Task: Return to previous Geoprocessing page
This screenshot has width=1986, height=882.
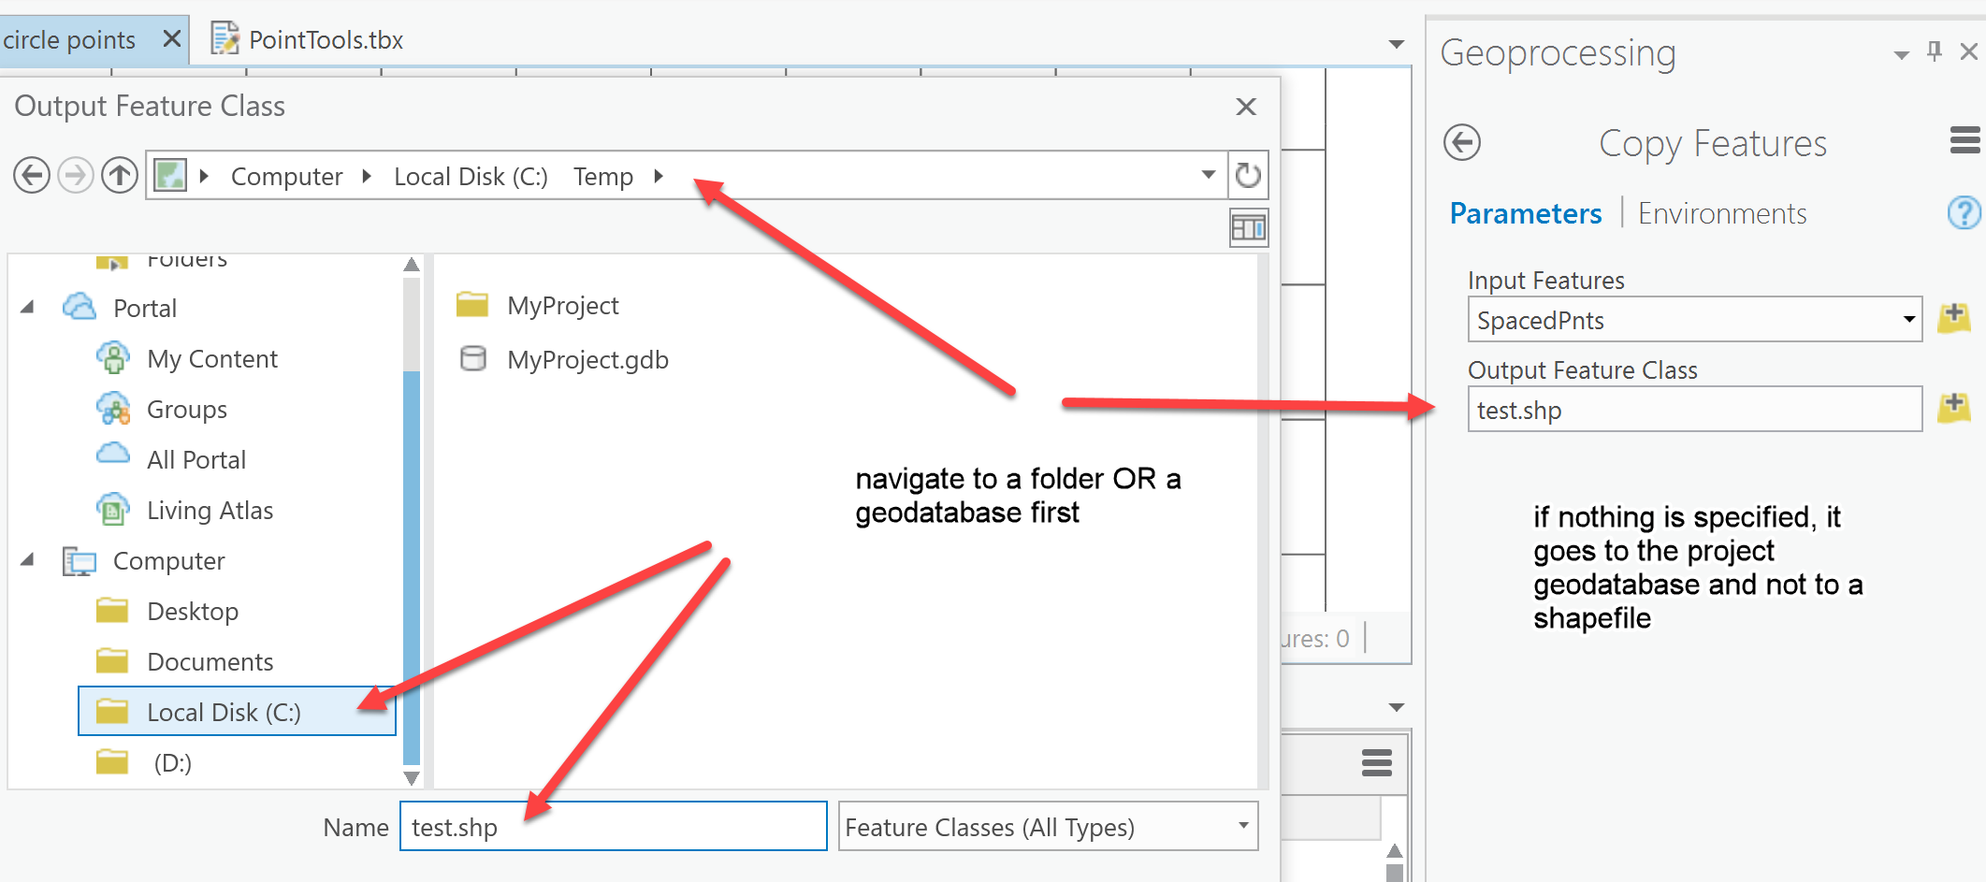Action: coord(1462,143)
